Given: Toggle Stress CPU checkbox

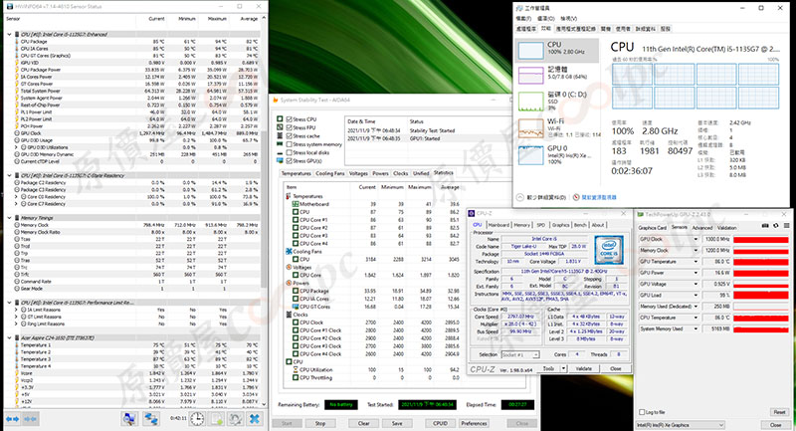Looking at the screenshot, I should coord(289,119).
